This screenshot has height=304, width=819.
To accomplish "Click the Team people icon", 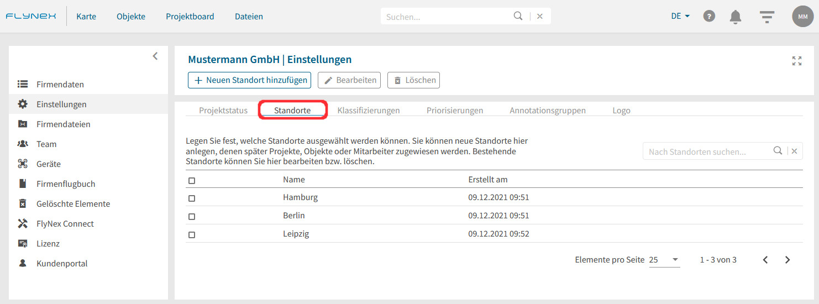I will (23, 144).
